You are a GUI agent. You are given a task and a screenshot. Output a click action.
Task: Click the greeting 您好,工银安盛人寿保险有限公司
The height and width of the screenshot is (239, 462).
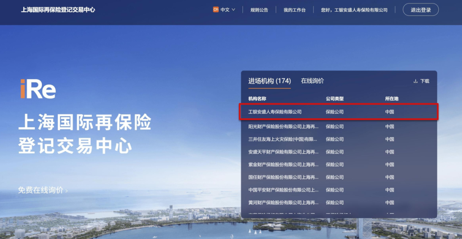[354, 10]
